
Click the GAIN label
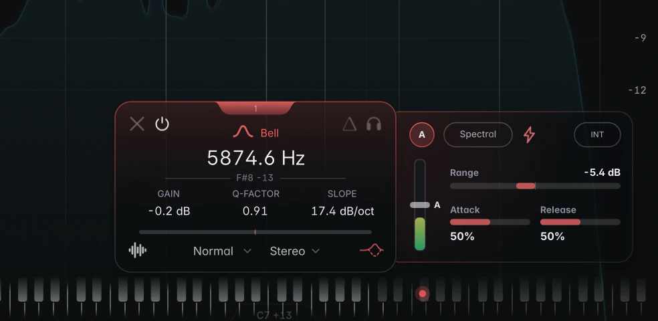coord(169,194)
